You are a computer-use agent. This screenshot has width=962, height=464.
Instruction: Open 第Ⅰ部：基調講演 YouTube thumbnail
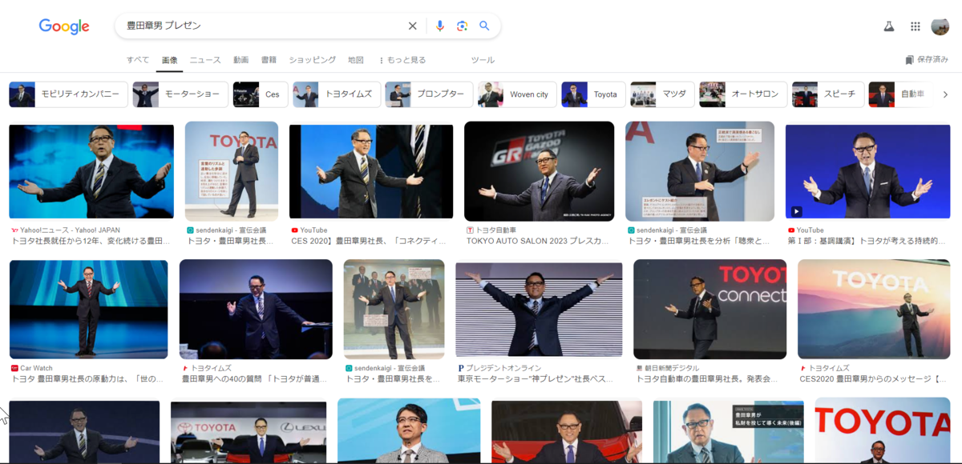868,171
